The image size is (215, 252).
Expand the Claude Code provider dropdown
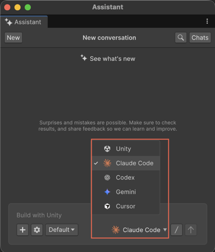(139, 230)
